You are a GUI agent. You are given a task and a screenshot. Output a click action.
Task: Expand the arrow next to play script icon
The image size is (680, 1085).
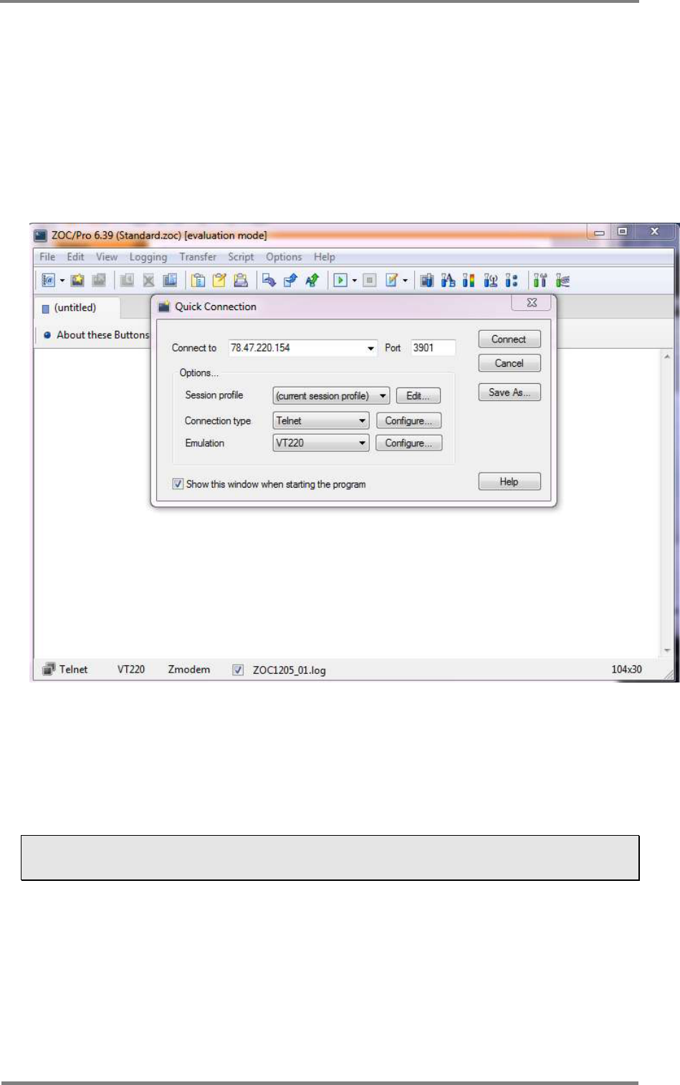pos(355,281)
